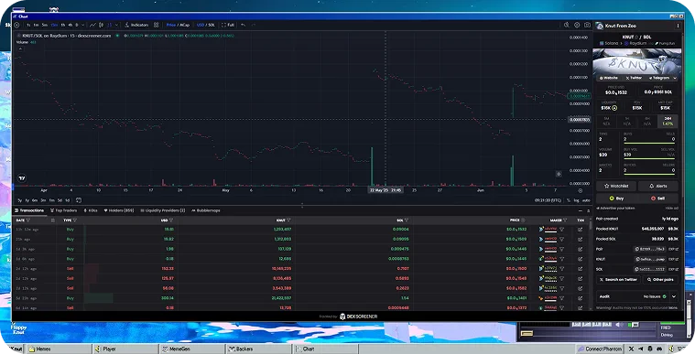The width and height of the screenshot is (695, 354).
Task: Switch to the Holders (859) tab
Action: (x=119, y=210)
